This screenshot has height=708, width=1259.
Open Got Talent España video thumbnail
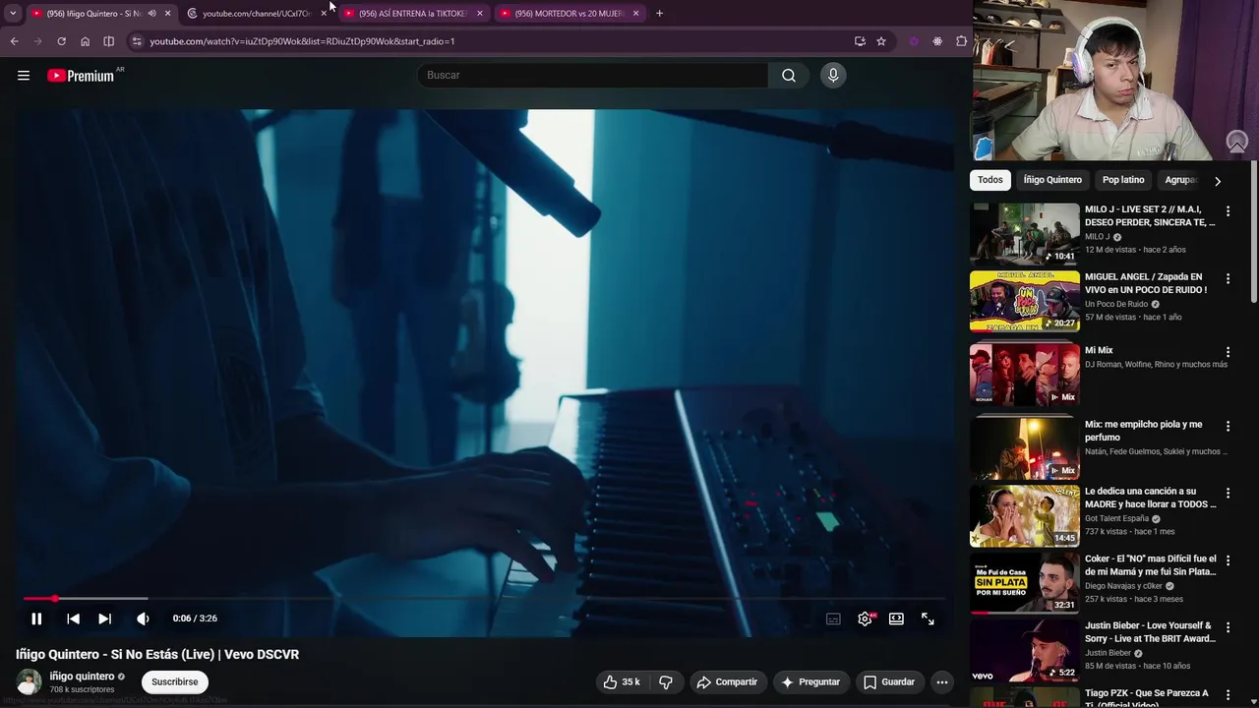[x=1025, y=515]
